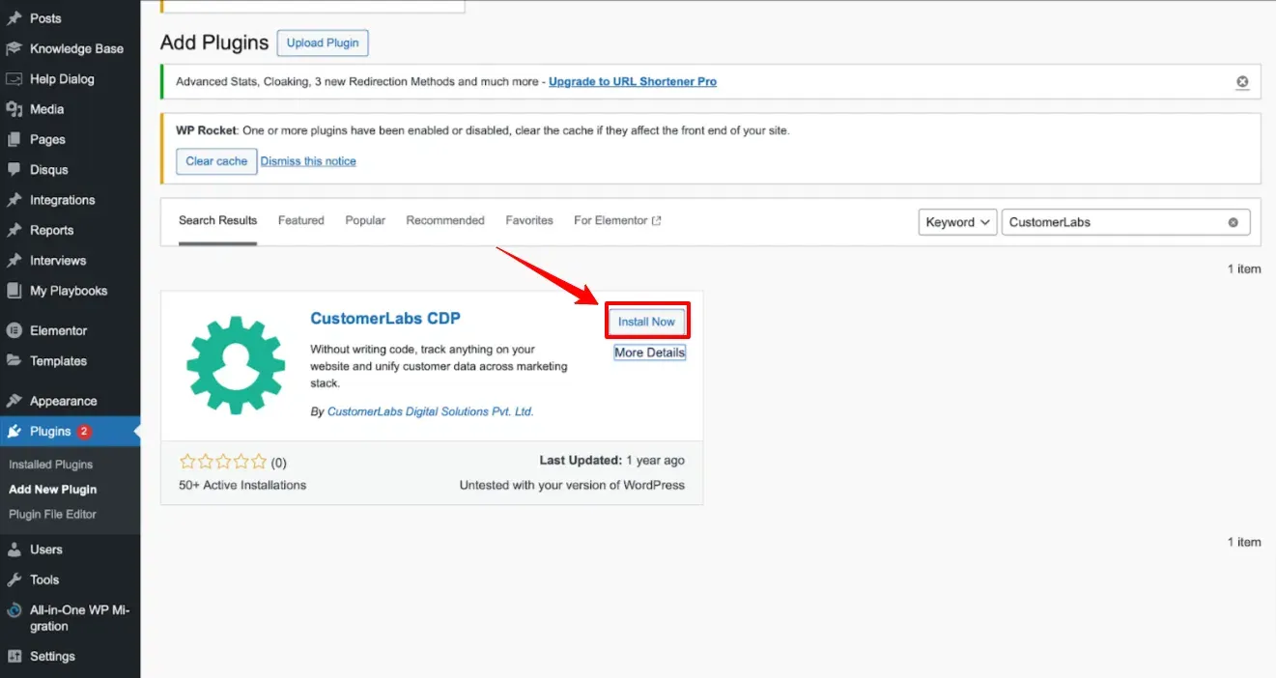The image size is (1276, 678).
Task: Click the Integrations pin icon
Action: [x=14, y=200]
